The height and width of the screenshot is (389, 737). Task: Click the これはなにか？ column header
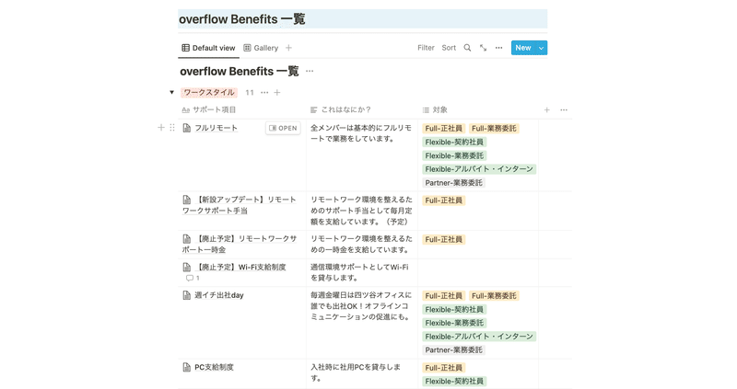tap(341, 109)
